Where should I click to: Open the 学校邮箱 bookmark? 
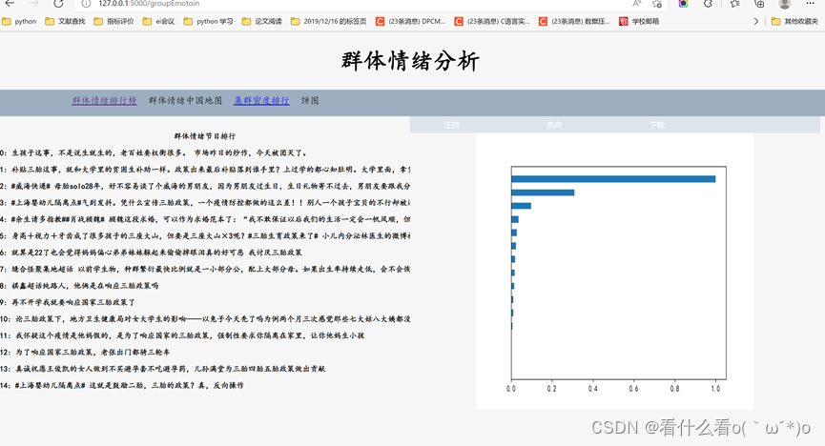(x=639, y=22)
